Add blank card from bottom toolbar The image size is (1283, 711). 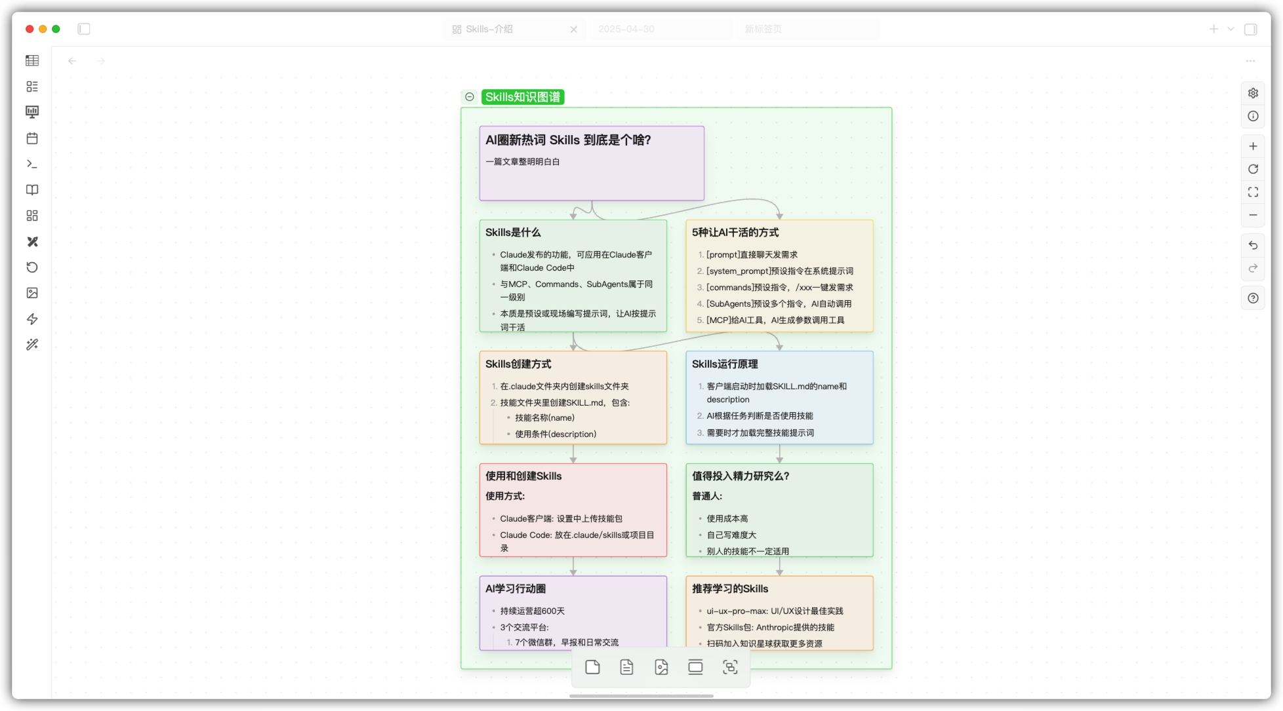pos(592,667)
